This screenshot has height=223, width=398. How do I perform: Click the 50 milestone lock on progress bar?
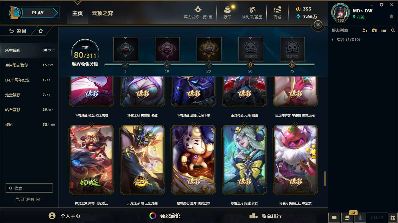[x=250, y=64]
